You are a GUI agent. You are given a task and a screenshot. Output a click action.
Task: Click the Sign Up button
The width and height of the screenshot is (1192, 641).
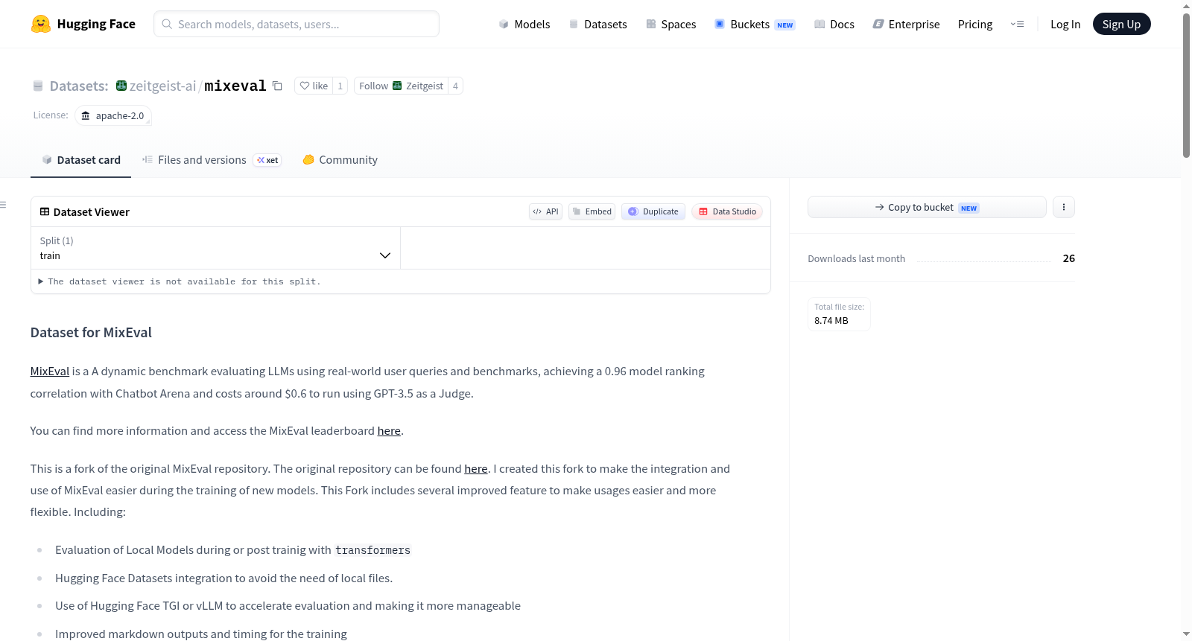[1121, 24]
